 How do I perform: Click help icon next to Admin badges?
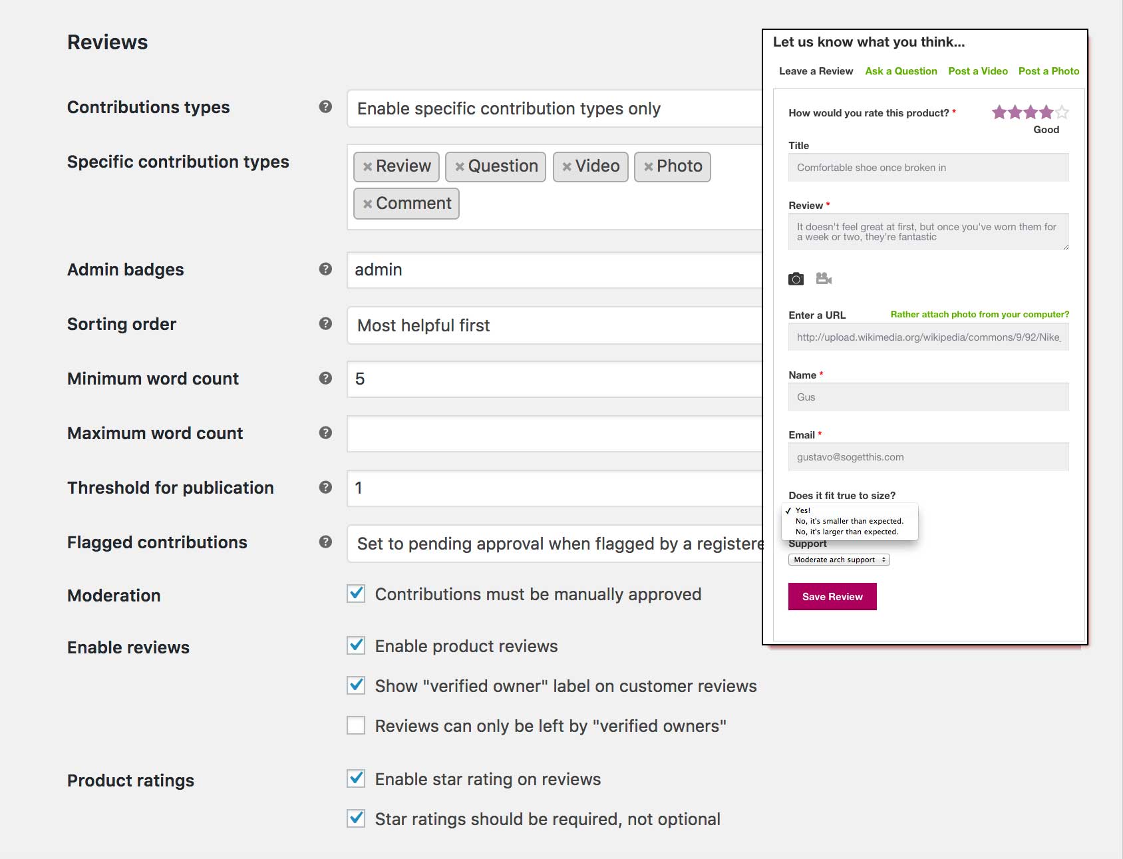tap(325, 269)
